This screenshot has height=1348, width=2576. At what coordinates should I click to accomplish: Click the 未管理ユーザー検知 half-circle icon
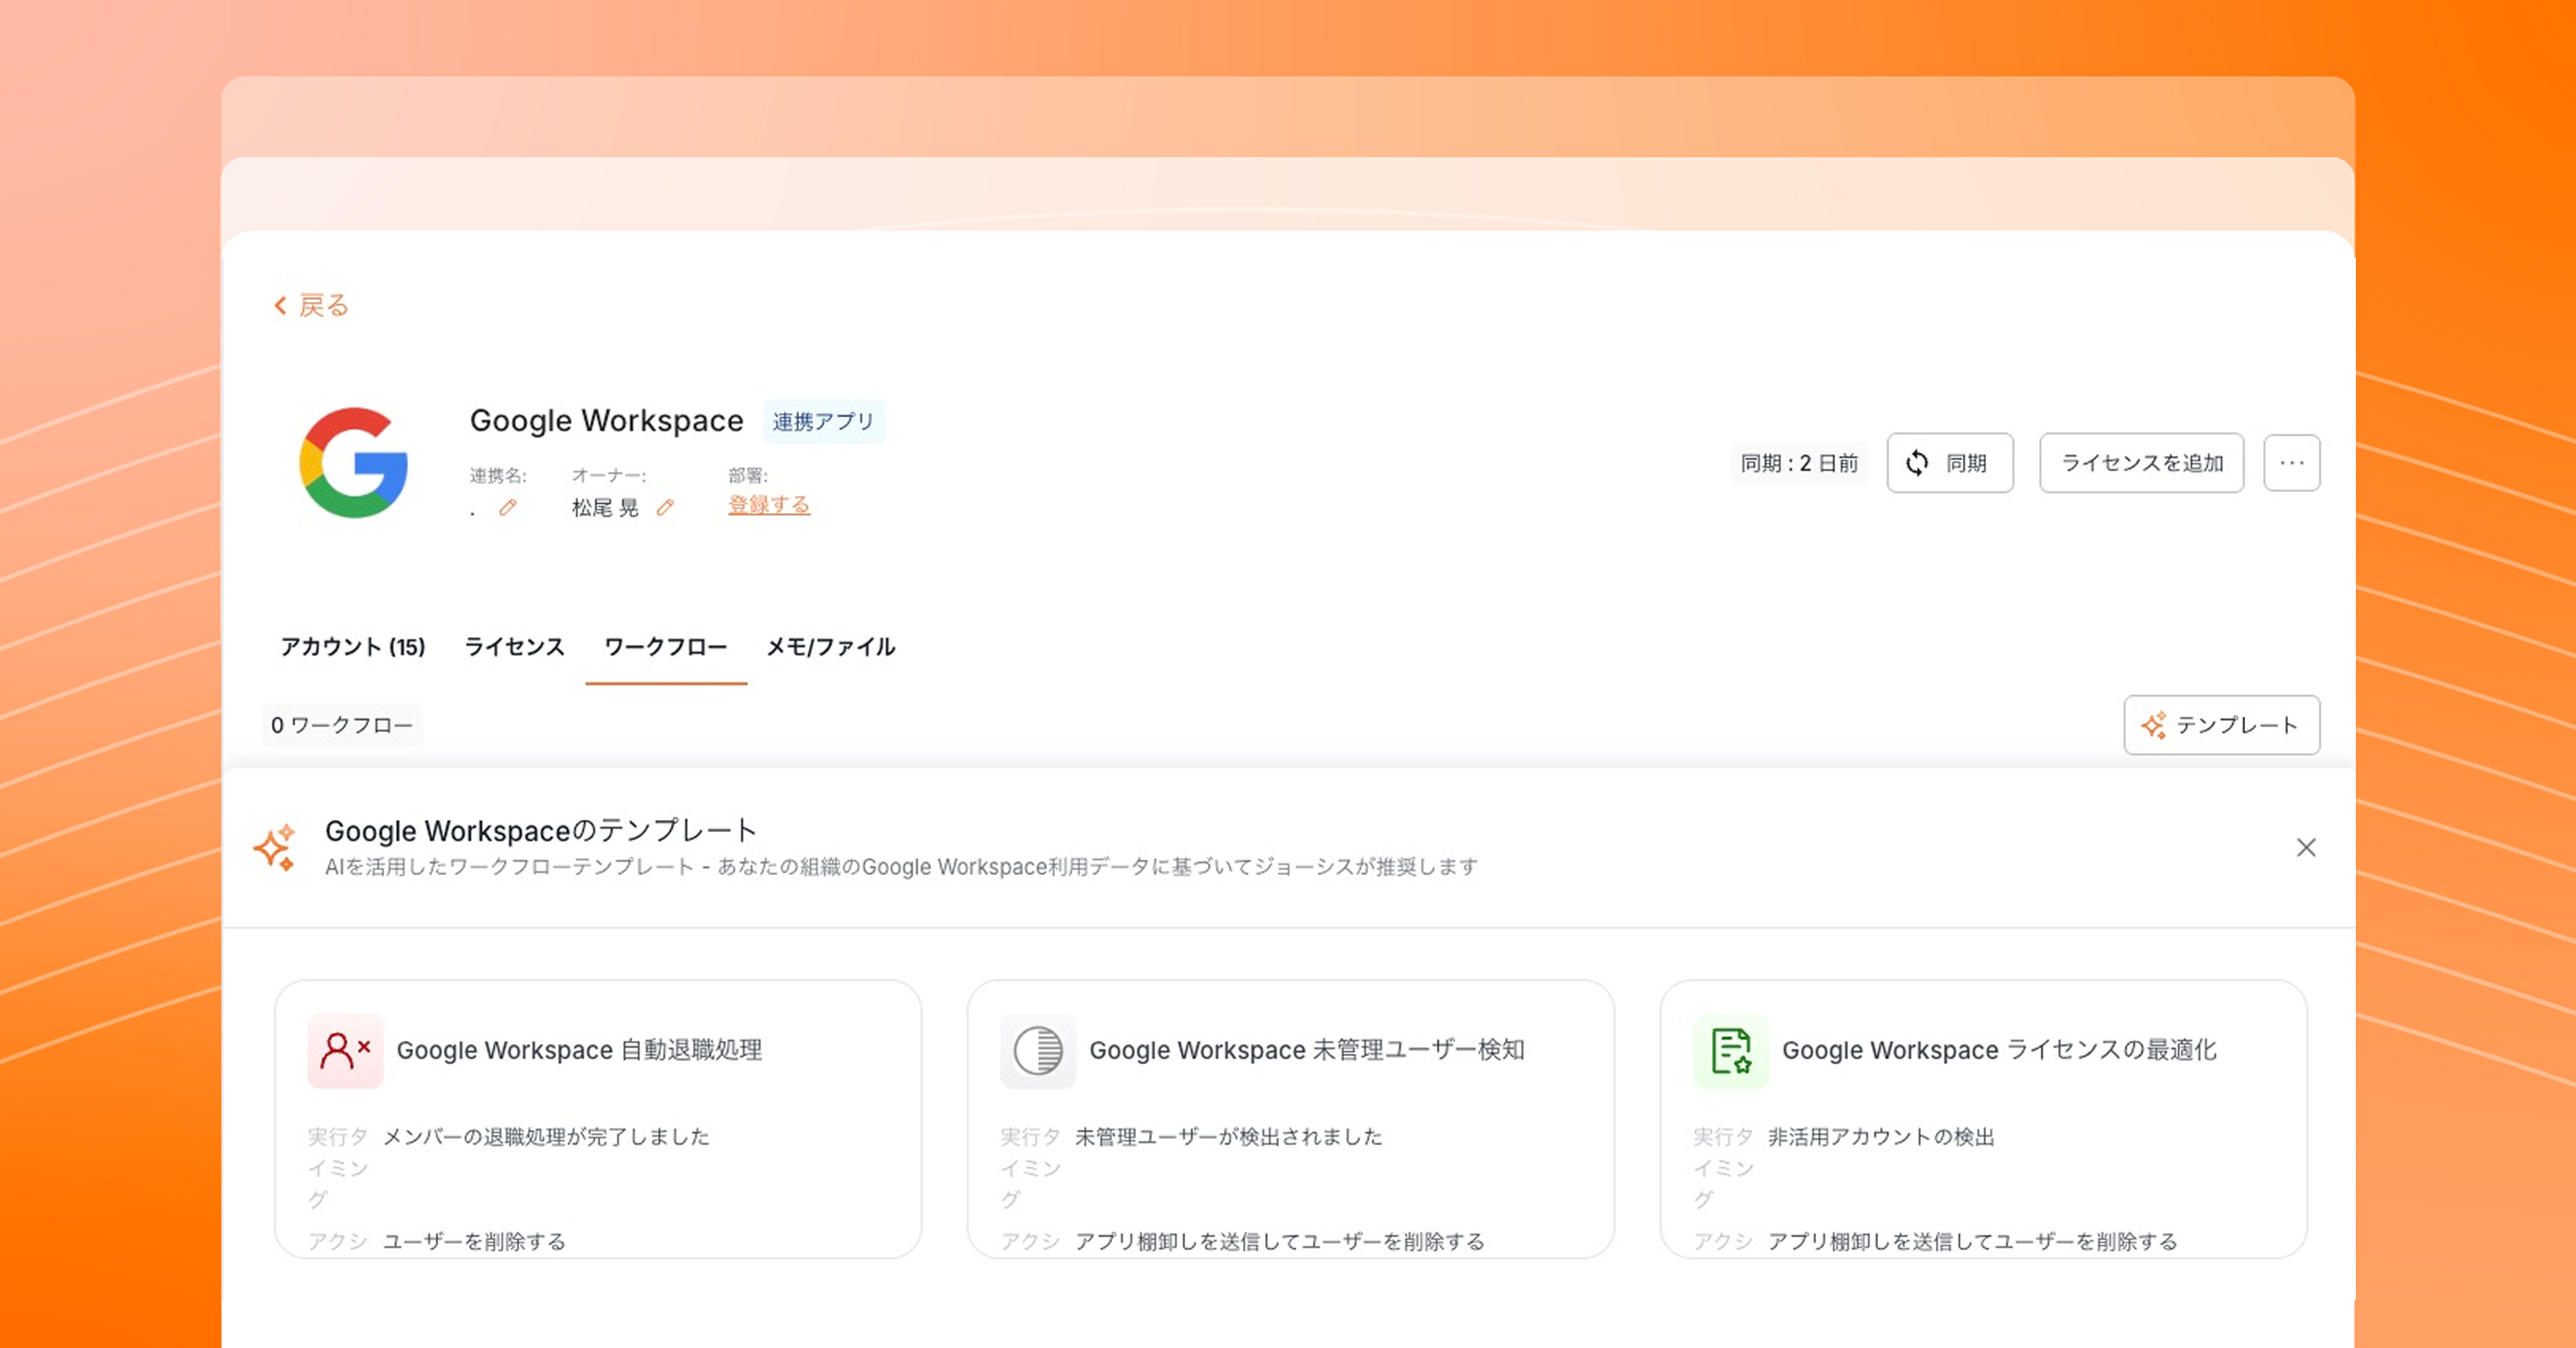point(1038,1050)
